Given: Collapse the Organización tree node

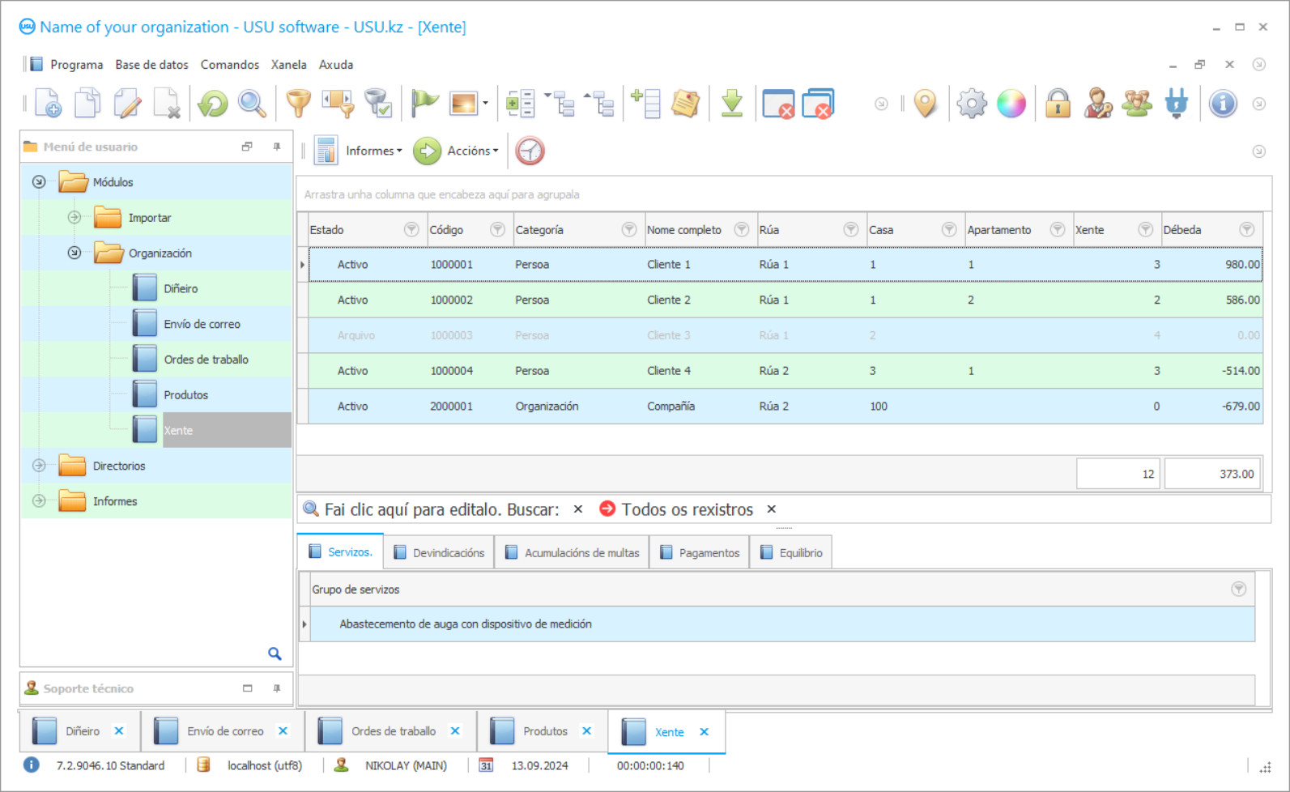Looking at the screenshot, I should (75, 253).
